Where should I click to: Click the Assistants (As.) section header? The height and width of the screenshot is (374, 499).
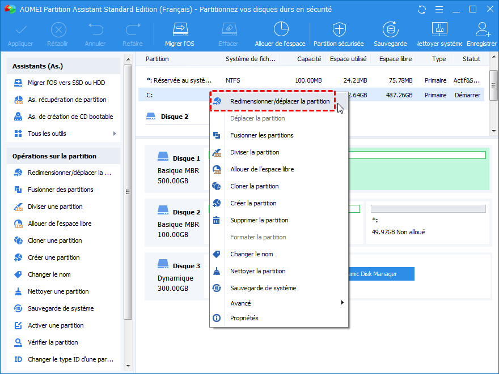point(64,66)
